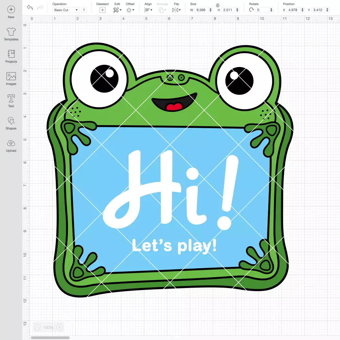Expand the Arrange dropdown arrow

pos(166,10)
